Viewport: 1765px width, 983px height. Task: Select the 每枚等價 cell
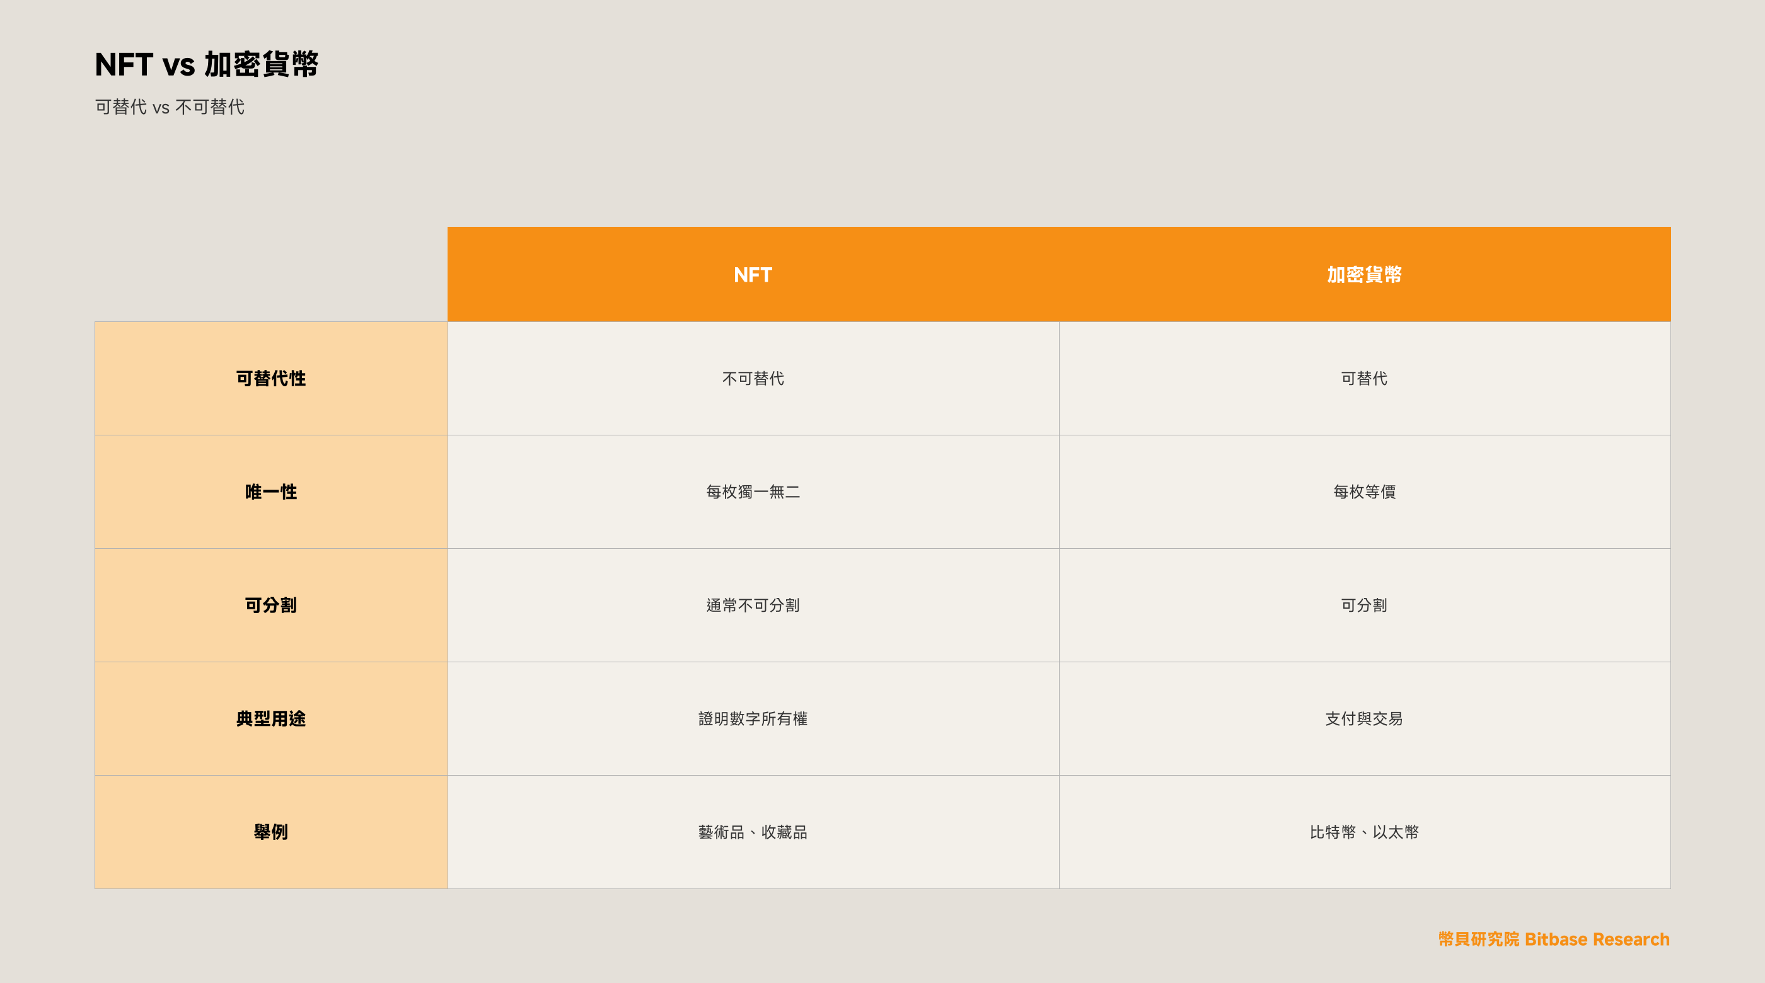[x=1365, y=492]
